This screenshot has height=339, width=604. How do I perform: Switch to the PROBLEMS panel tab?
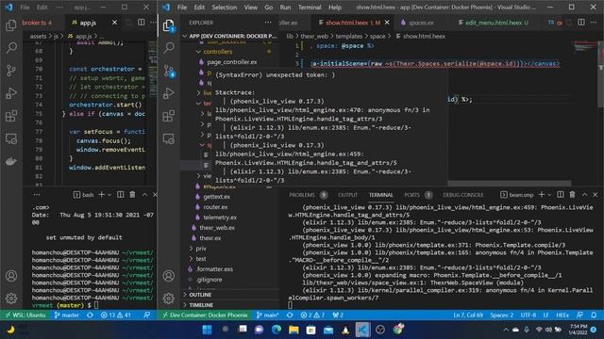click(302, 195)
